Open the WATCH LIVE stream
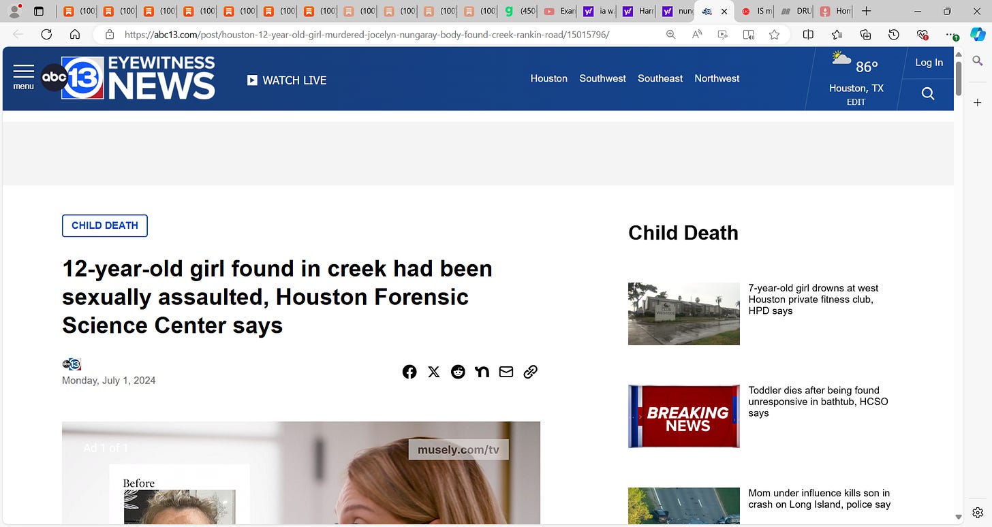 click(287, 80)
